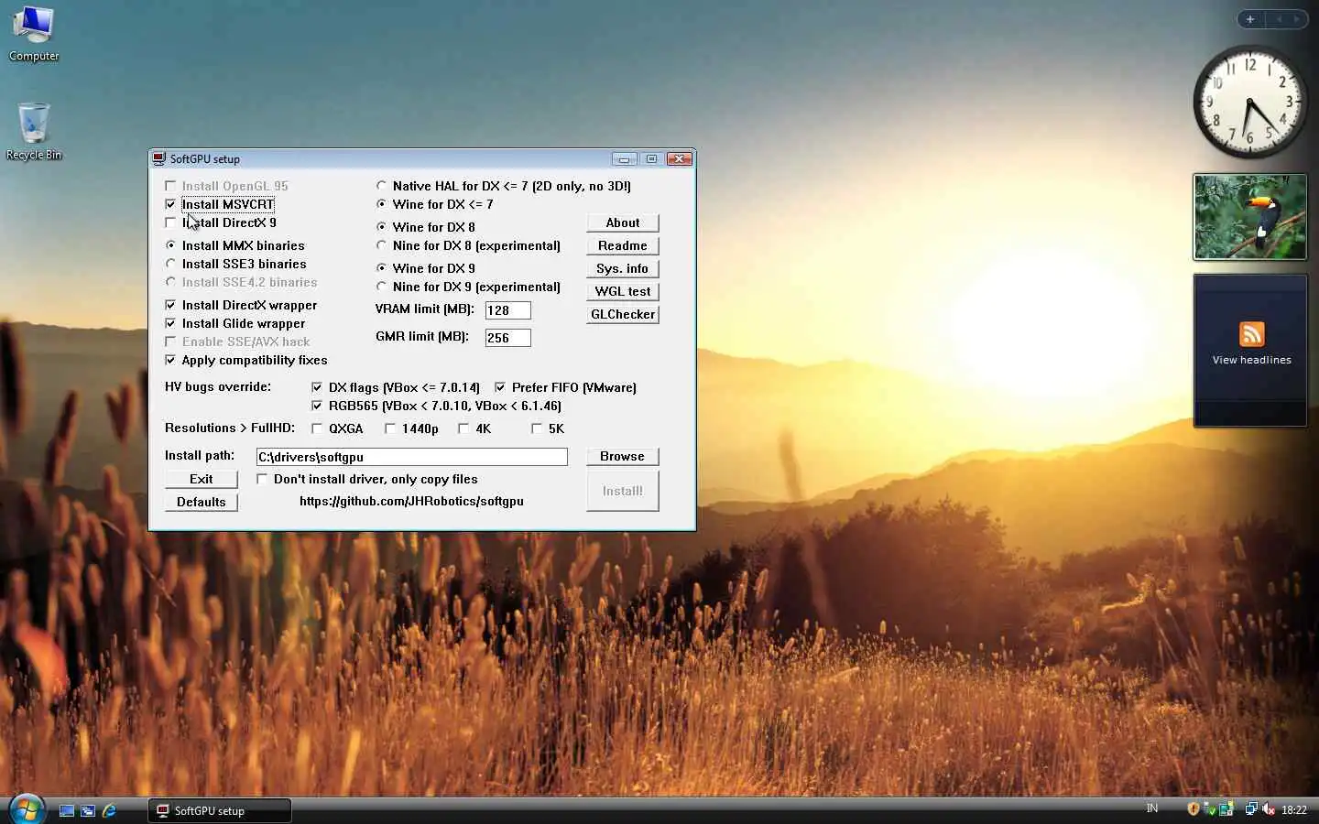Click the RSS feed headlines icon
The width and height of the screenshot is (1319, 824).
click(x=1251, y=333)
